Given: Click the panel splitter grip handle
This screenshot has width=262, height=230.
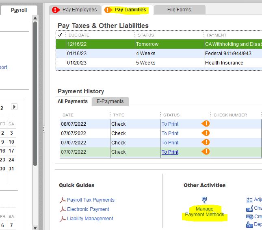Looking at the screenshot, I should [x=44, y=129].
